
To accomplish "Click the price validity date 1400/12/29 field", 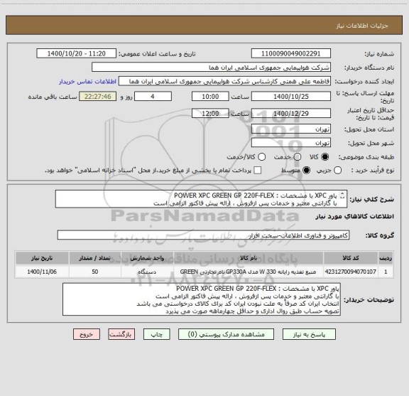I will (291, 113).
